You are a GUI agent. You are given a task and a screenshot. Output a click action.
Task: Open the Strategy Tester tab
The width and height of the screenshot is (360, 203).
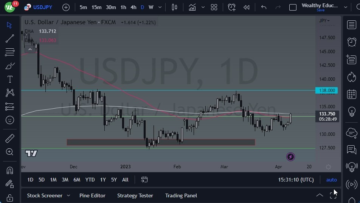135,195
